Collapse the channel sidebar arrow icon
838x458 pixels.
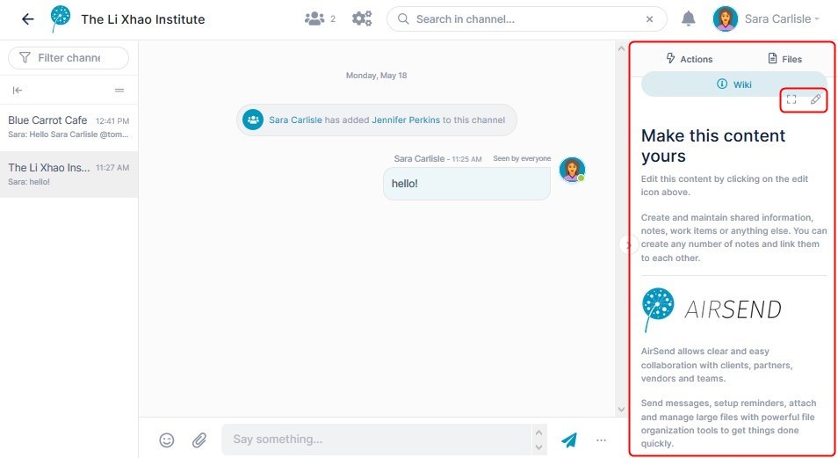(x=18, y=91)
